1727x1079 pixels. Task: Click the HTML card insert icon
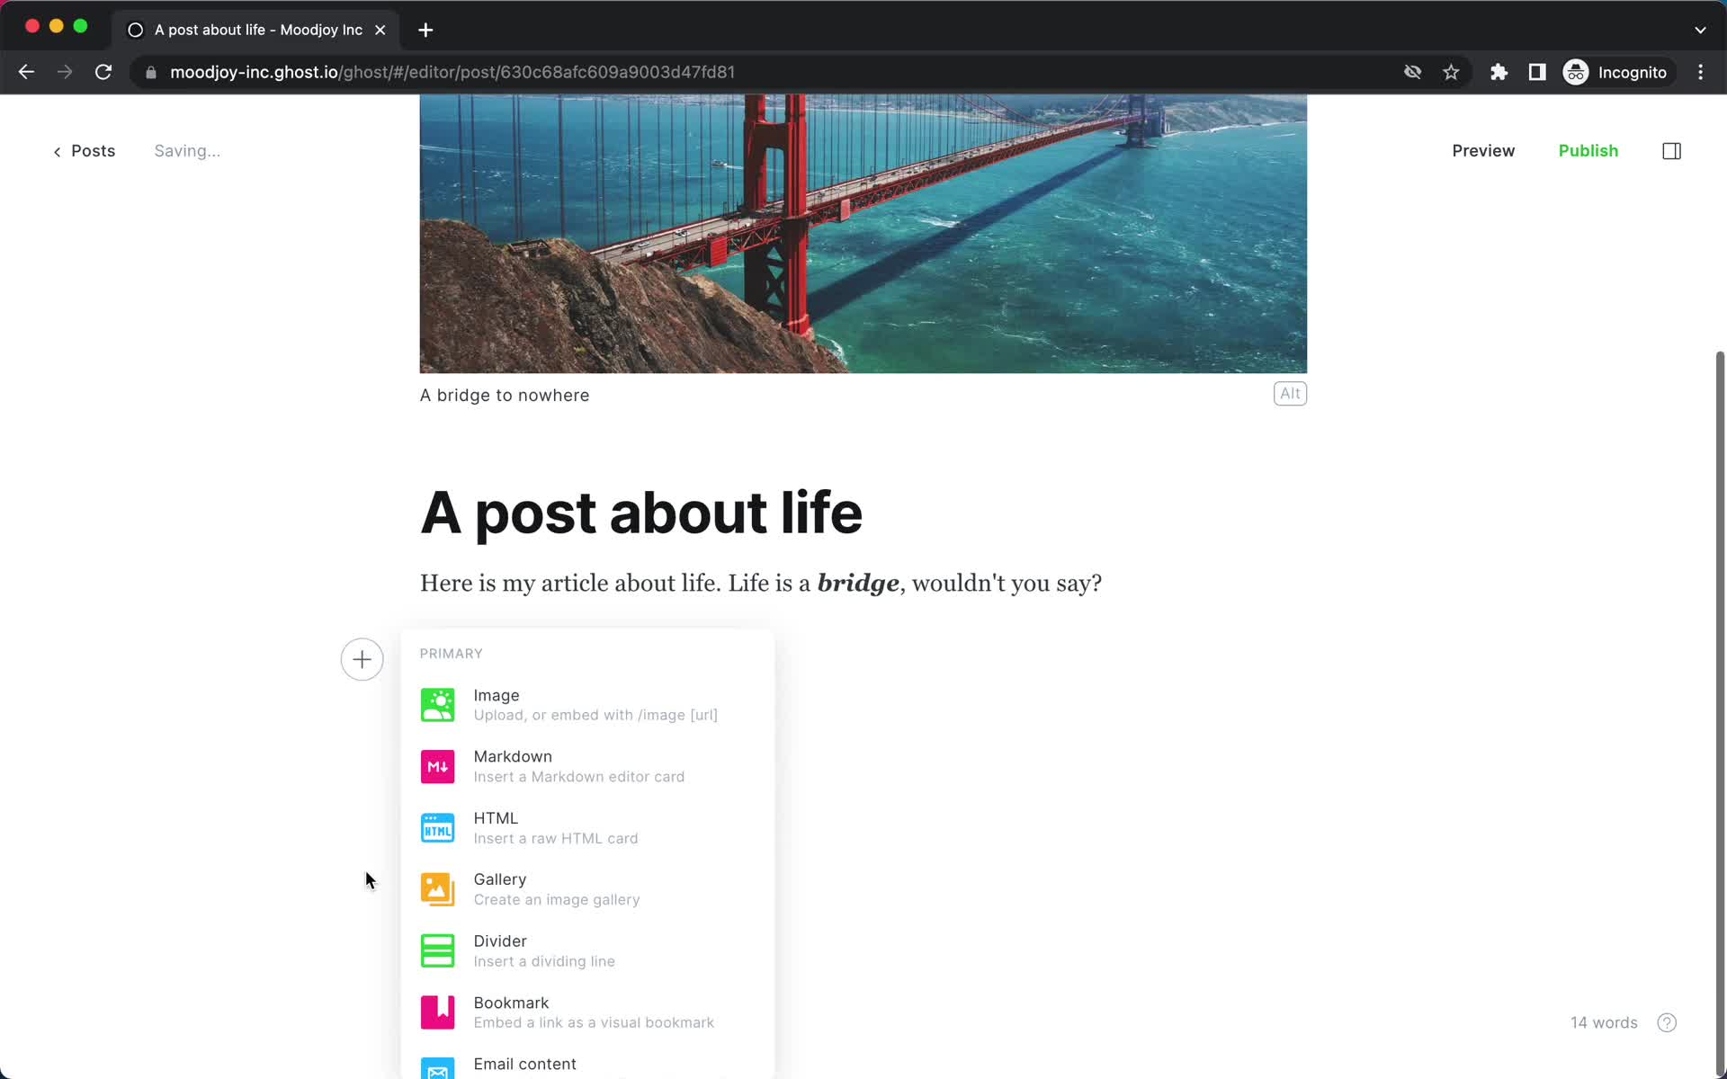click(438, 826)
